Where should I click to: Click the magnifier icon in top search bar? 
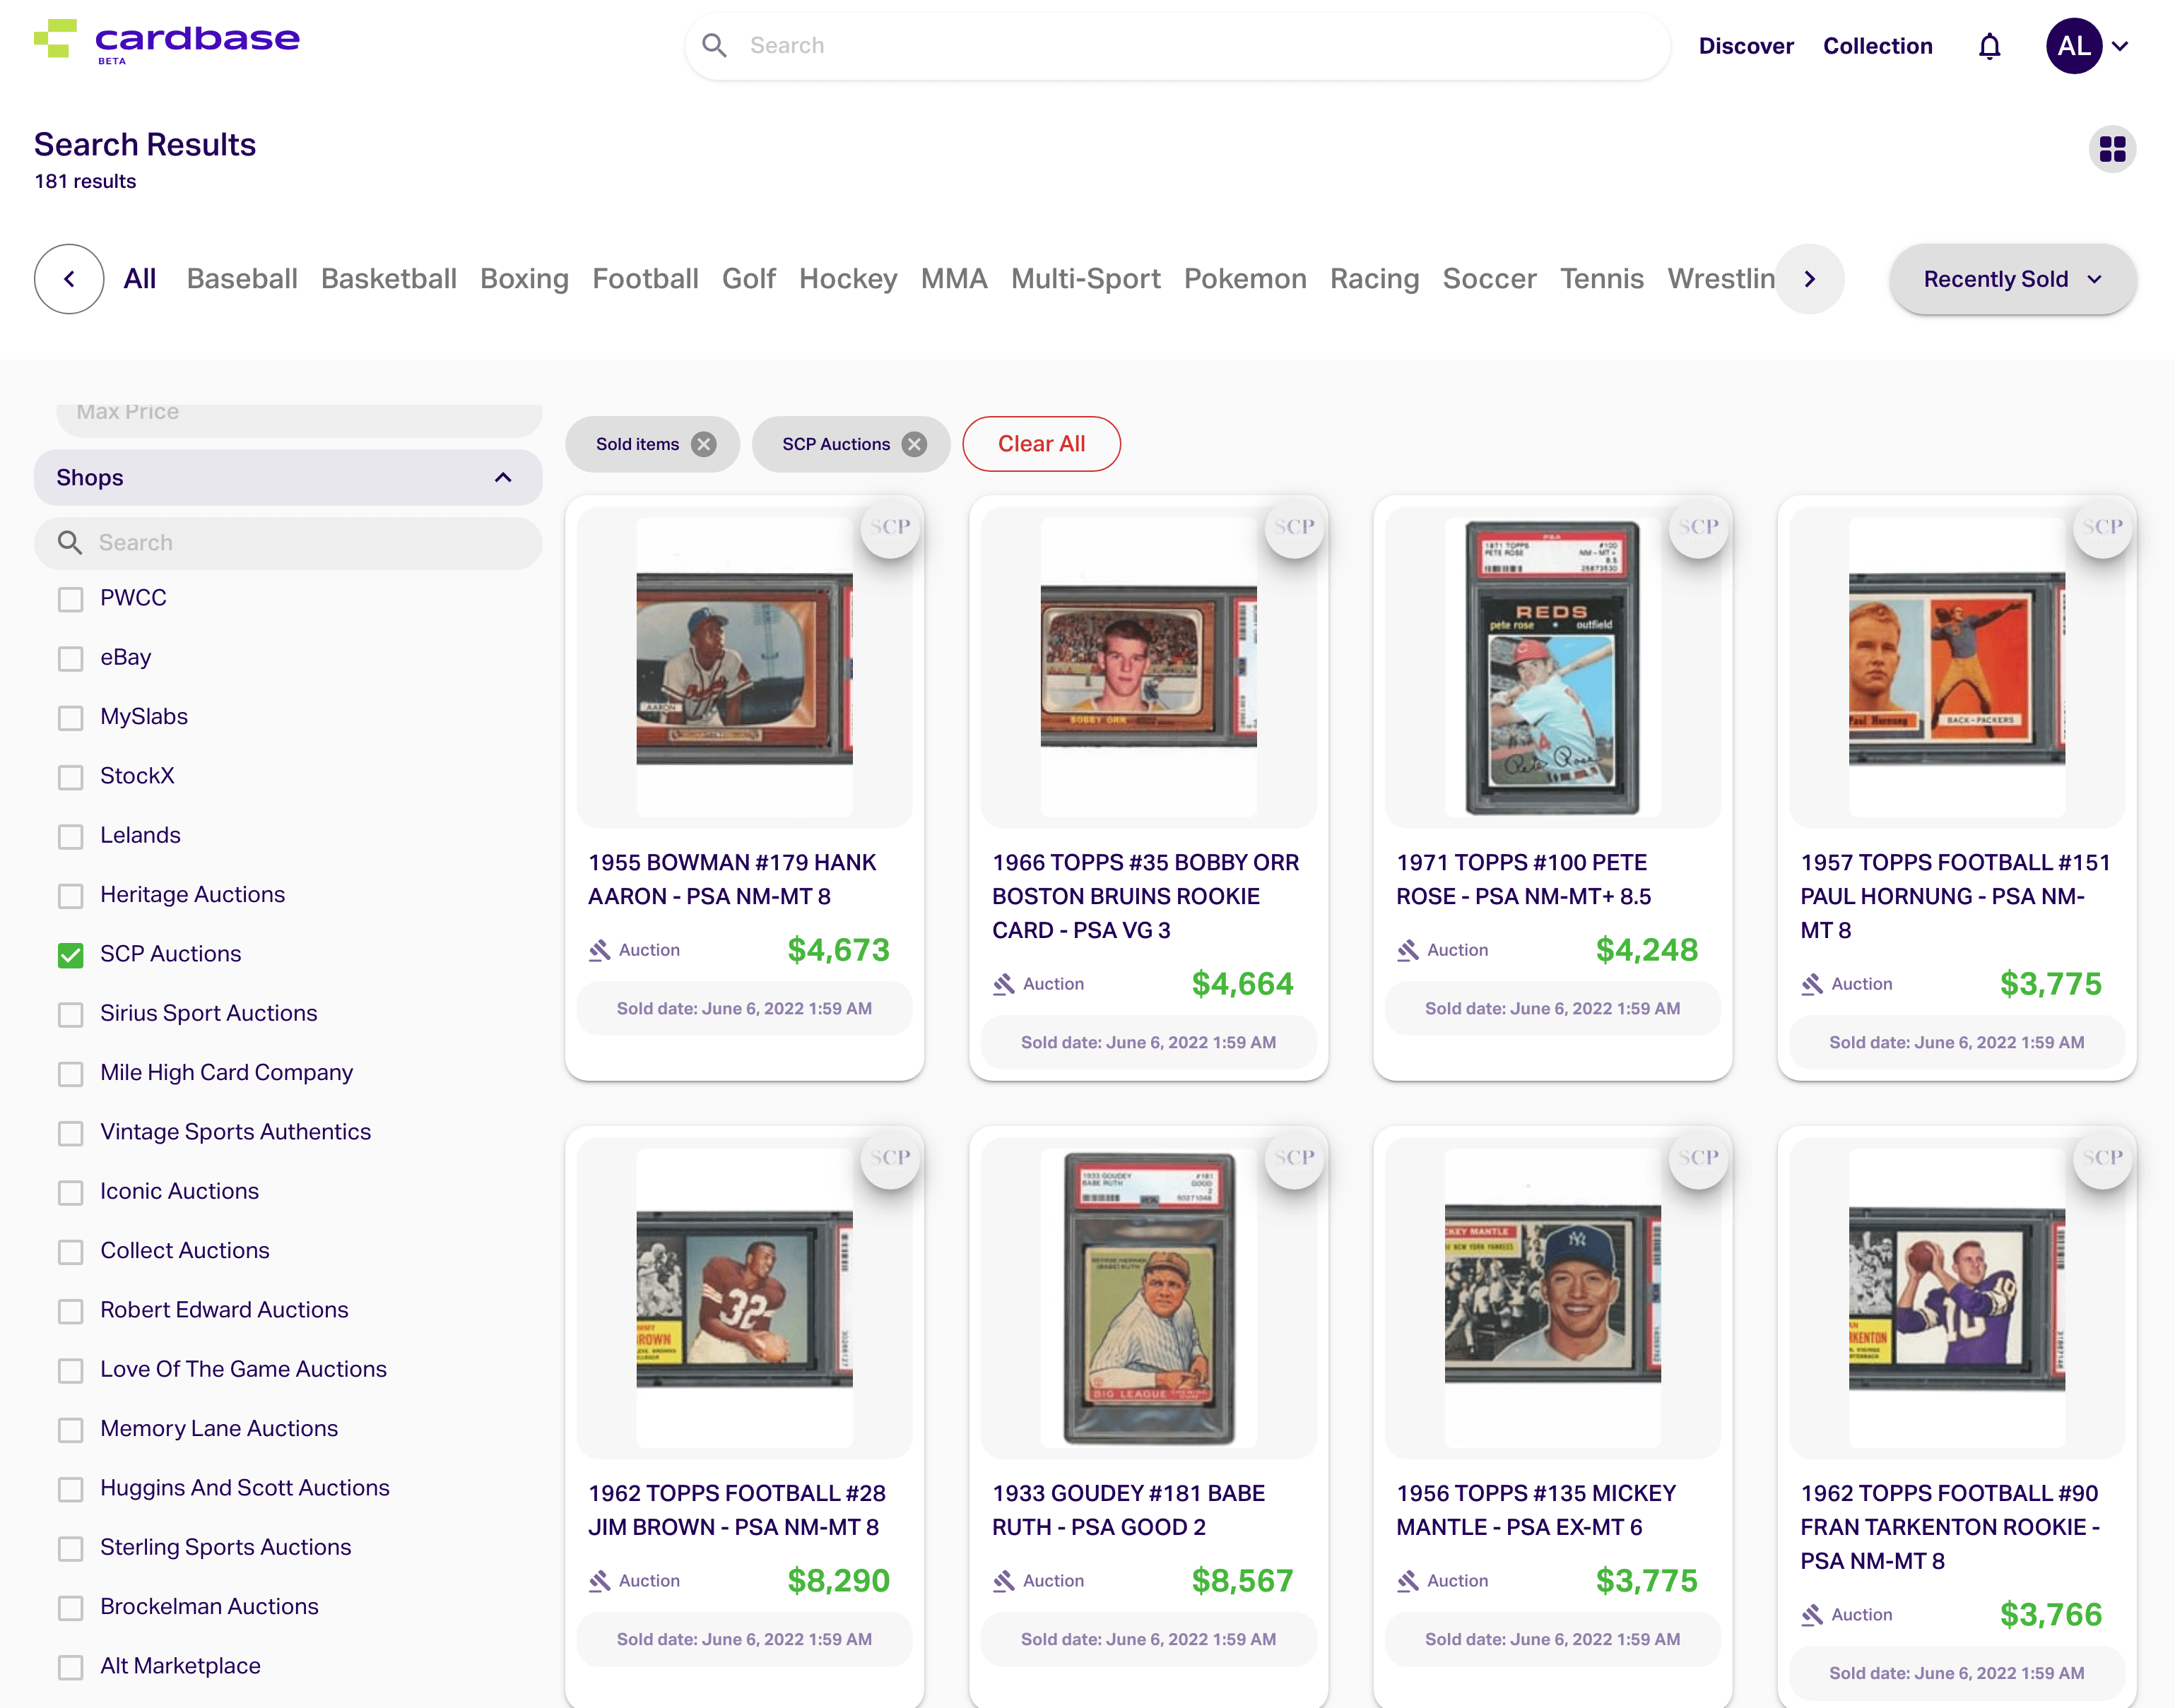(x=714, y=45)
